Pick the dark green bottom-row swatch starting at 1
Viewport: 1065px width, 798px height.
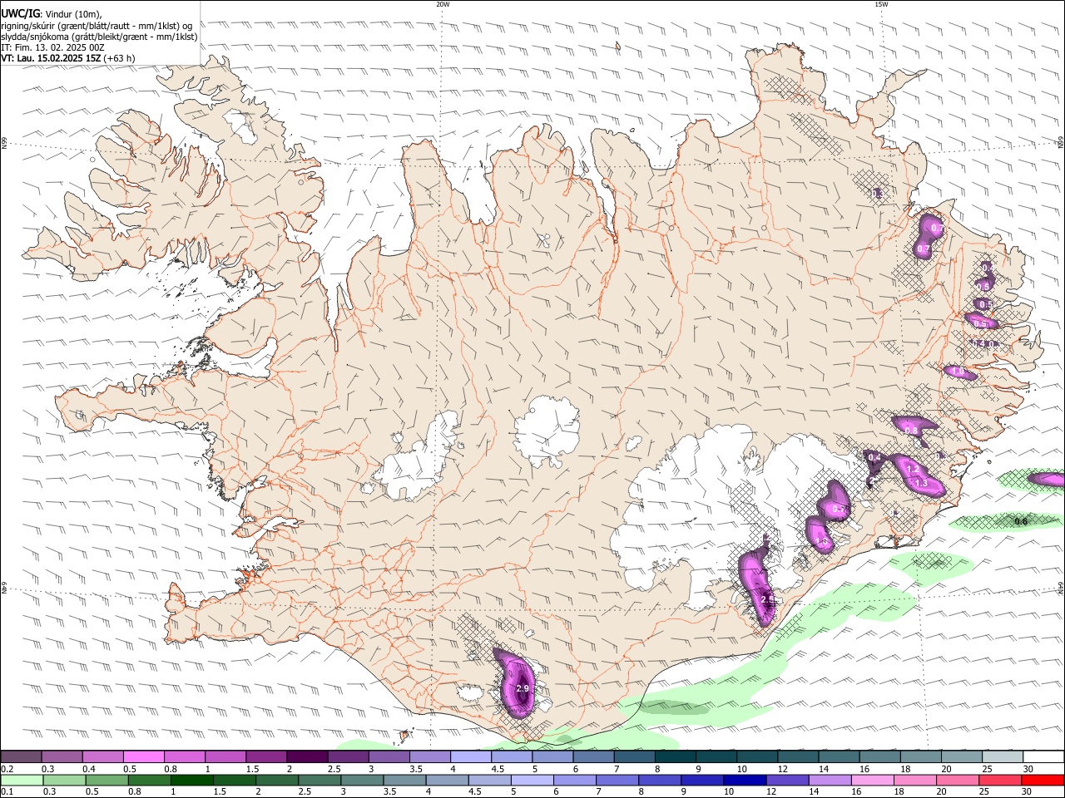(191, 780)
